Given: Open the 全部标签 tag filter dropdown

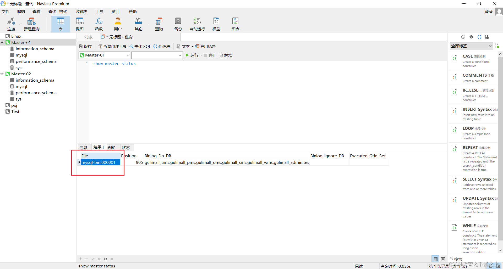Looking at the screenshot, I should pos(471,46).
